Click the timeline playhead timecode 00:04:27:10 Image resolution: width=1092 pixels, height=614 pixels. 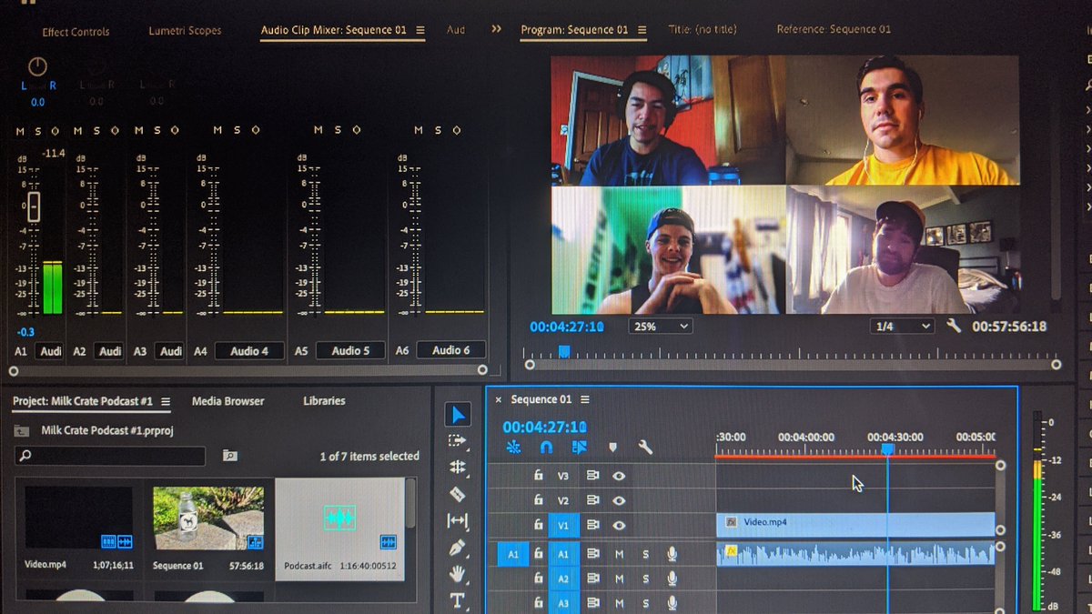click(544, 427)
